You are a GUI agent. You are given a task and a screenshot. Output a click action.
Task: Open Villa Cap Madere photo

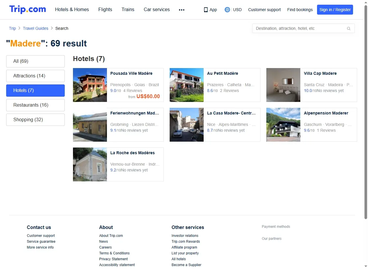(283, 85)
